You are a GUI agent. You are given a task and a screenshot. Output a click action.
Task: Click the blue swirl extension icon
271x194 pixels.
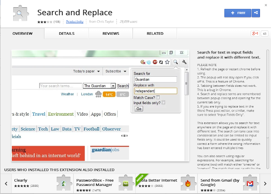149,62
